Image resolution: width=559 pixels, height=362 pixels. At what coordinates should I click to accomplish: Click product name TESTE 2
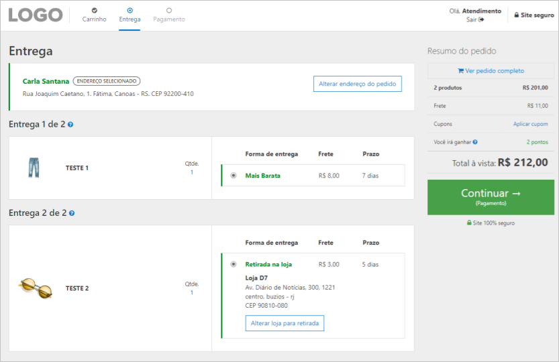(77, 288)
